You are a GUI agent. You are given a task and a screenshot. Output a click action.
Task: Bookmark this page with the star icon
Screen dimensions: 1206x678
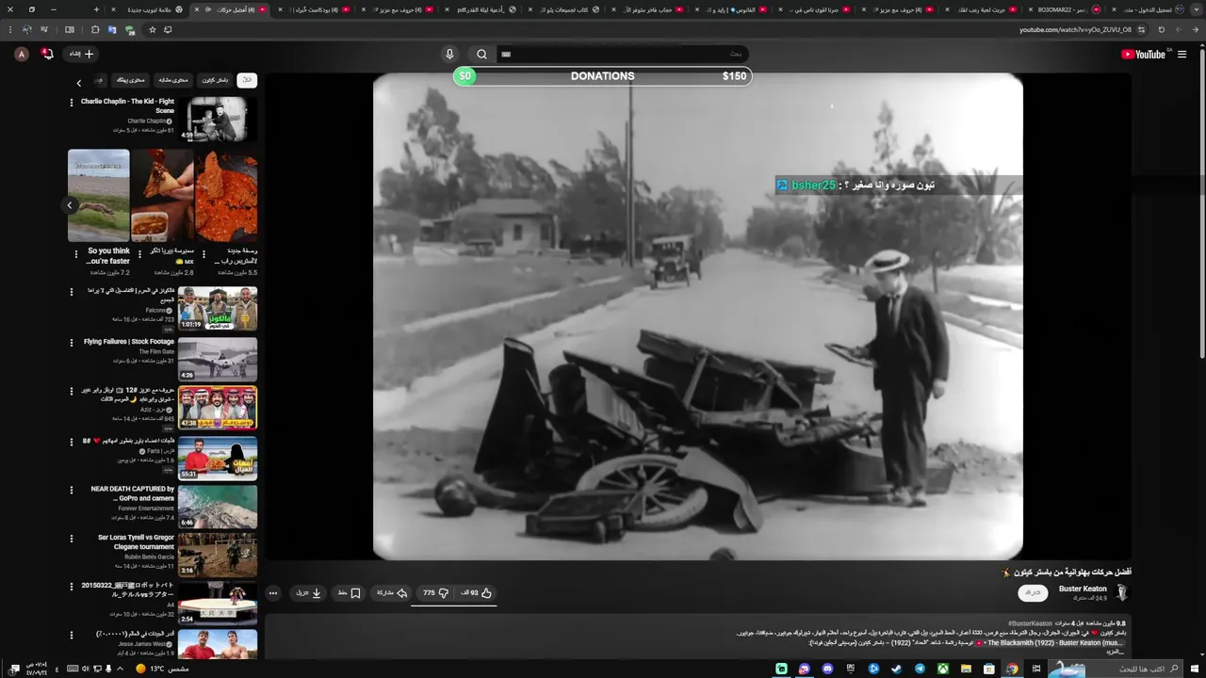tap(153, 29)
